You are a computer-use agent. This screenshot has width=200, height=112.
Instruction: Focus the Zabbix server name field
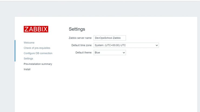click(x=110, y=38)
